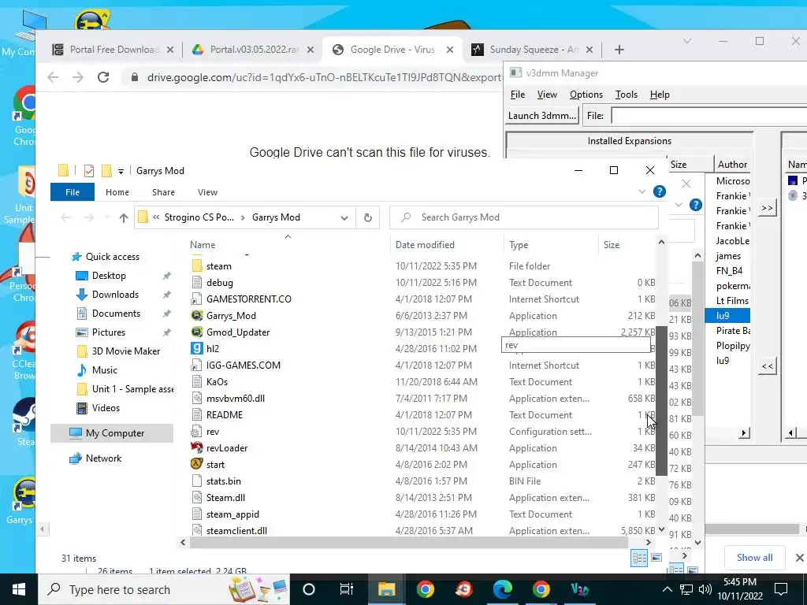Switch to Portal.v03.05.2022.rar tab

(x=255, y=50)
